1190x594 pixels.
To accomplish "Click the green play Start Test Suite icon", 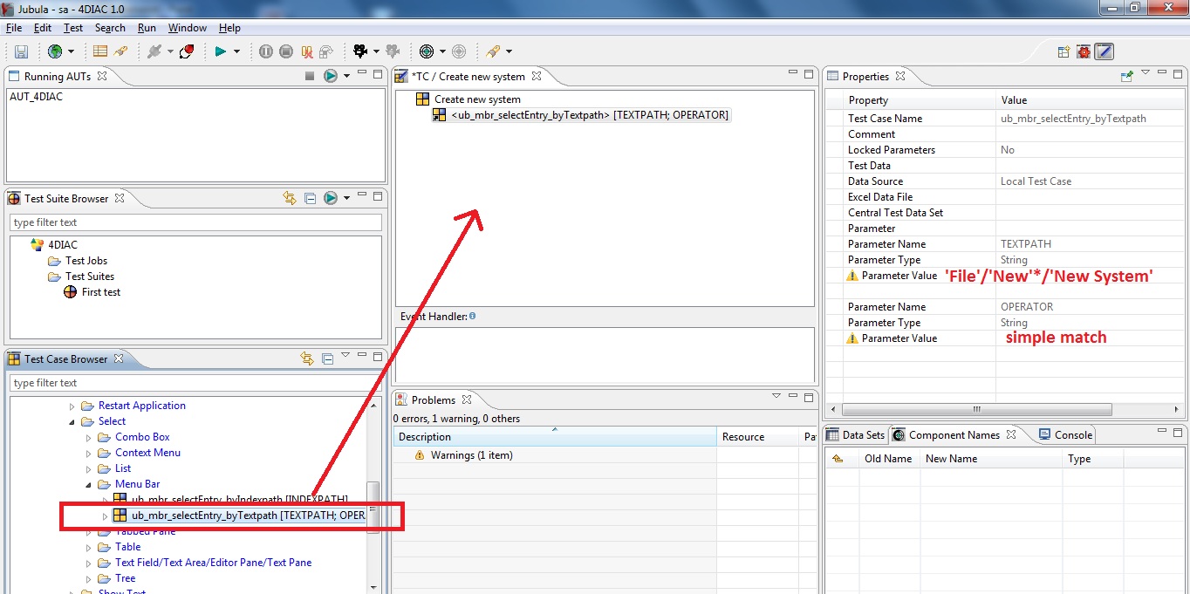I will (x=221, y=51).
